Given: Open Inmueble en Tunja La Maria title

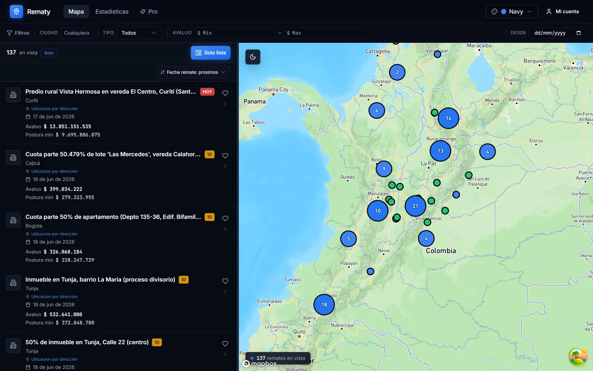Looking at the screenshot, I should point(100,279).
